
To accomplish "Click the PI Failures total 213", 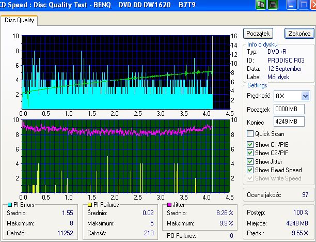I will click(x=149, y=233).
